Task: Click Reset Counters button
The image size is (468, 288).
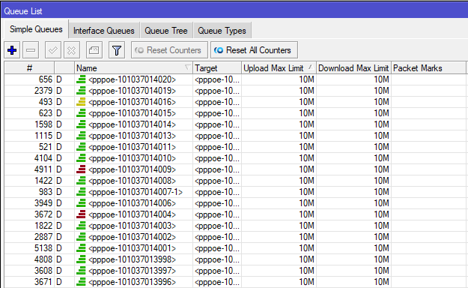Action: 169,50
